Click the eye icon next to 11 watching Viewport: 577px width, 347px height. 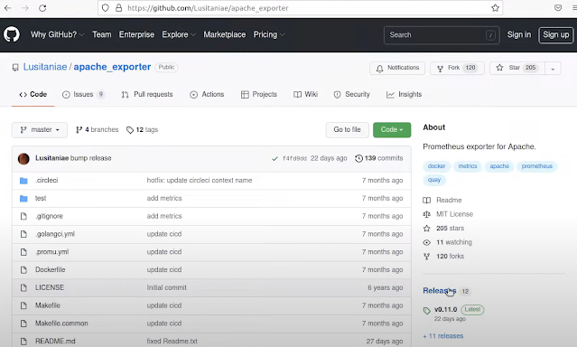(426, 242)
